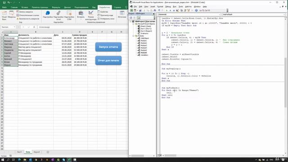Open macro security settings in Excel ribbon
Viewport: 288px width, 162px height.
(28, 19)
